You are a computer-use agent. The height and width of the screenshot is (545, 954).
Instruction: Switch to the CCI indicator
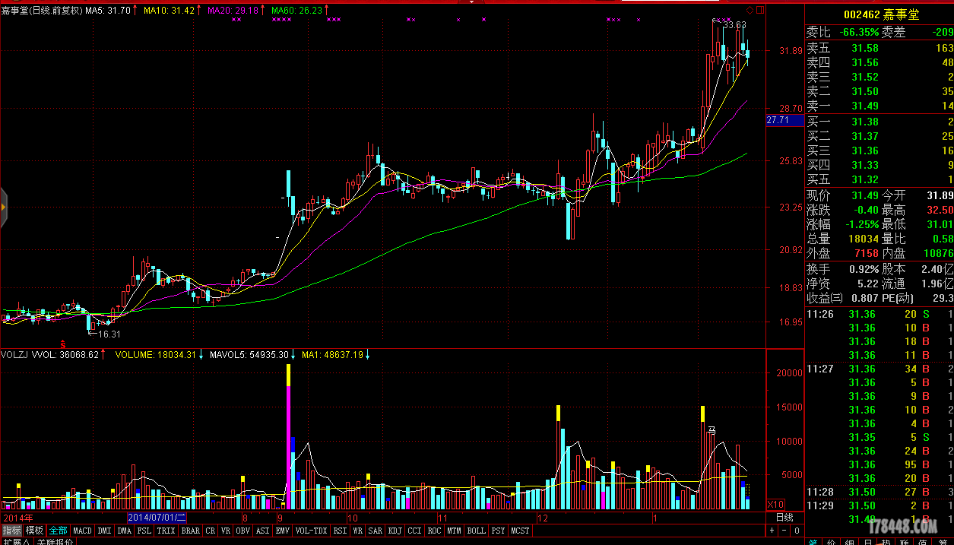coord(415,531)
